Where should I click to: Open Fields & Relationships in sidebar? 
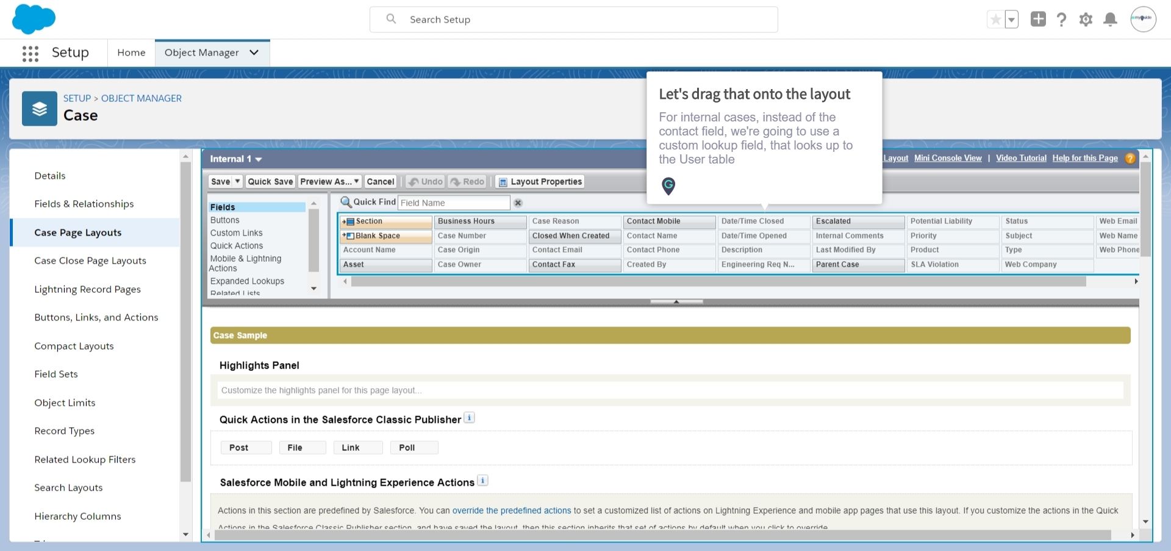84,204
